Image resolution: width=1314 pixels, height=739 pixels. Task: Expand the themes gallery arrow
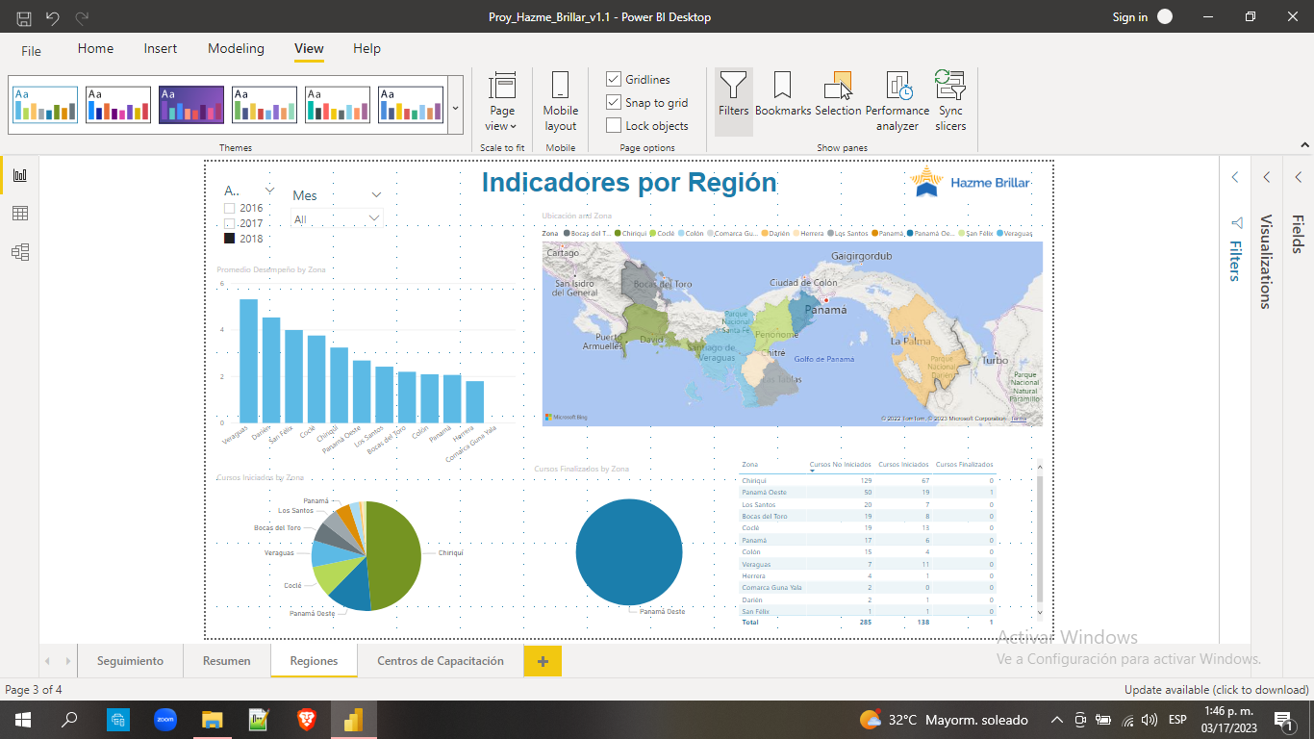click(455, 108)
